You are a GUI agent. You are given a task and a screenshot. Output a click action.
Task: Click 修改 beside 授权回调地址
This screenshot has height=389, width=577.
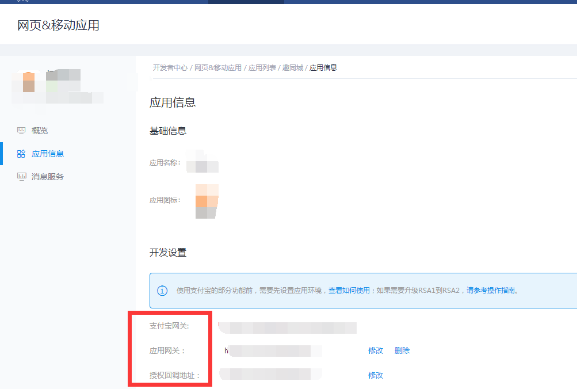[375, 375]
